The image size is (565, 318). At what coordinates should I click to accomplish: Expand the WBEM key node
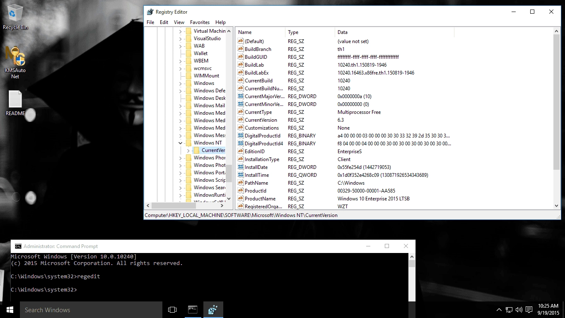pyautogui.click(x=181, y=61)
